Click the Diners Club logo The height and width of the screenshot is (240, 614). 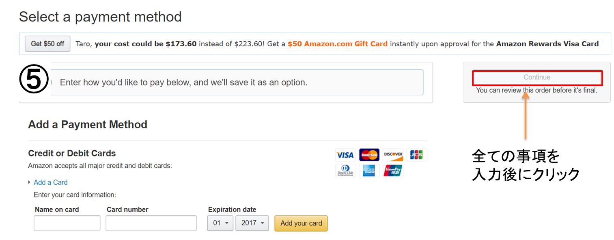[x=345, y=171]
